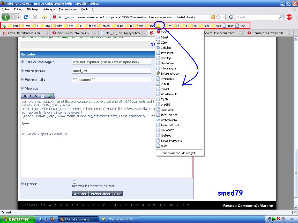Go to the Home page icon
This screenshot has width=298, height=223.
(44, 17)
